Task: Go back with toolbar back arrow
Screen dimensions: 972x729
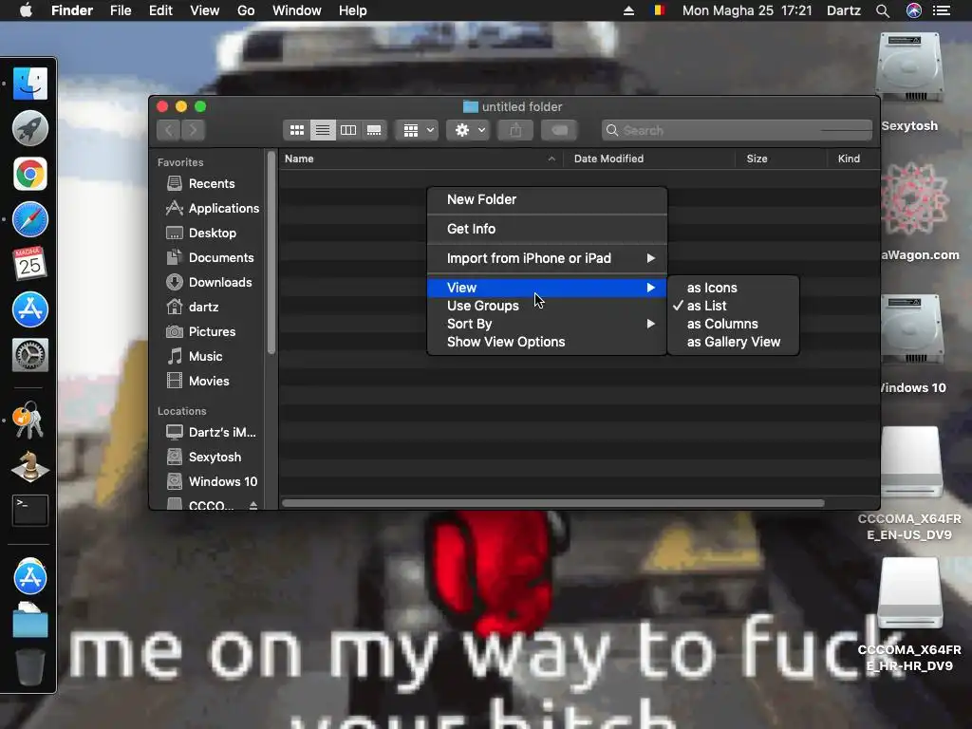Action: tap(169, 130)
